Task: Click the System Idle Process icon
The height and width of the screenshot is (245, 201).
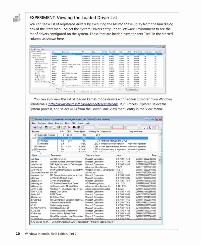Action: click(x=36, y=135)
